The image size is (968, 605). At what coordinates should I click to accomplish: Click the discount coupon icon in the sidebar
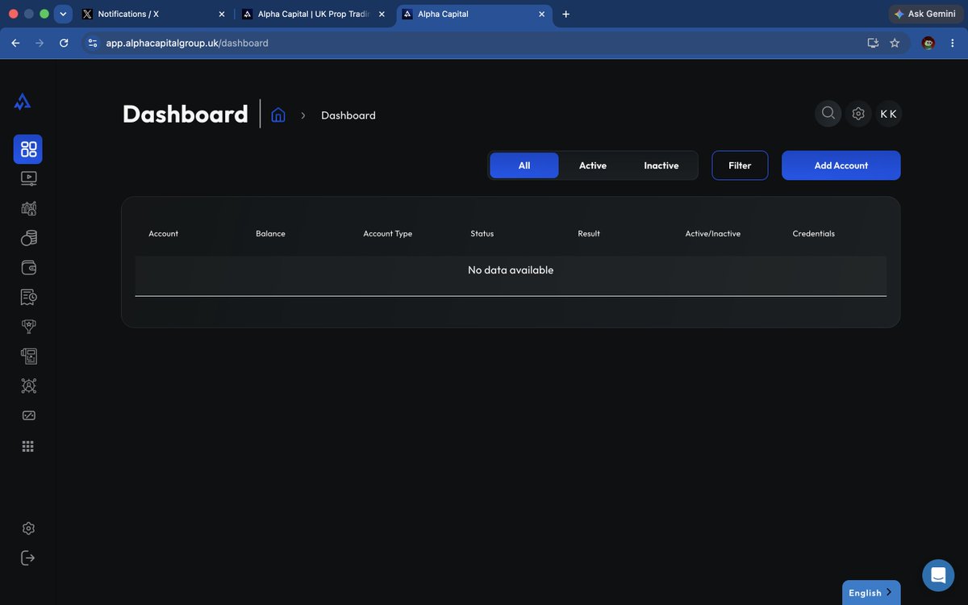(x=28, y=415)
